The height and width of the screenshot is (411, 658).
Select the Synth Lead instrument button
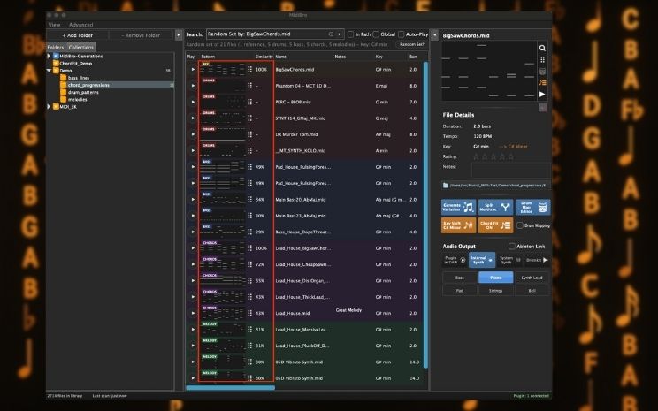pyautogui.click(x=532, y=277)
